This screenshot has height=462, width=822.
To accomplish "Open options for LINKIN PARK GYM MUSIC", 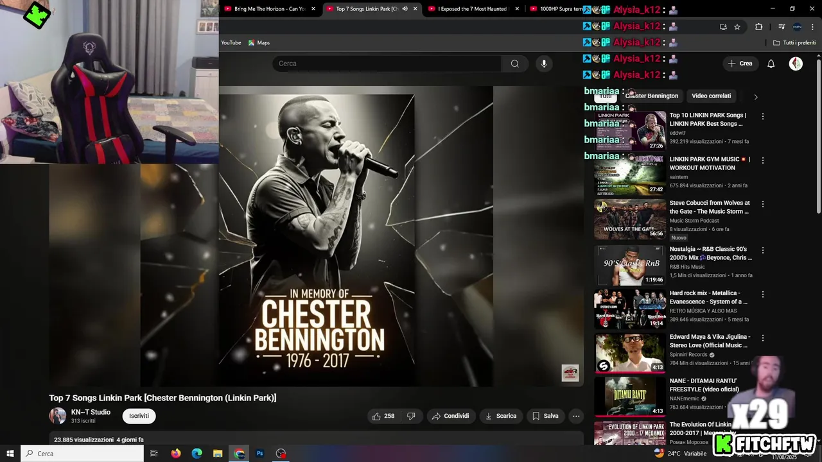I will pyautogui.click(x=763, y=160).
